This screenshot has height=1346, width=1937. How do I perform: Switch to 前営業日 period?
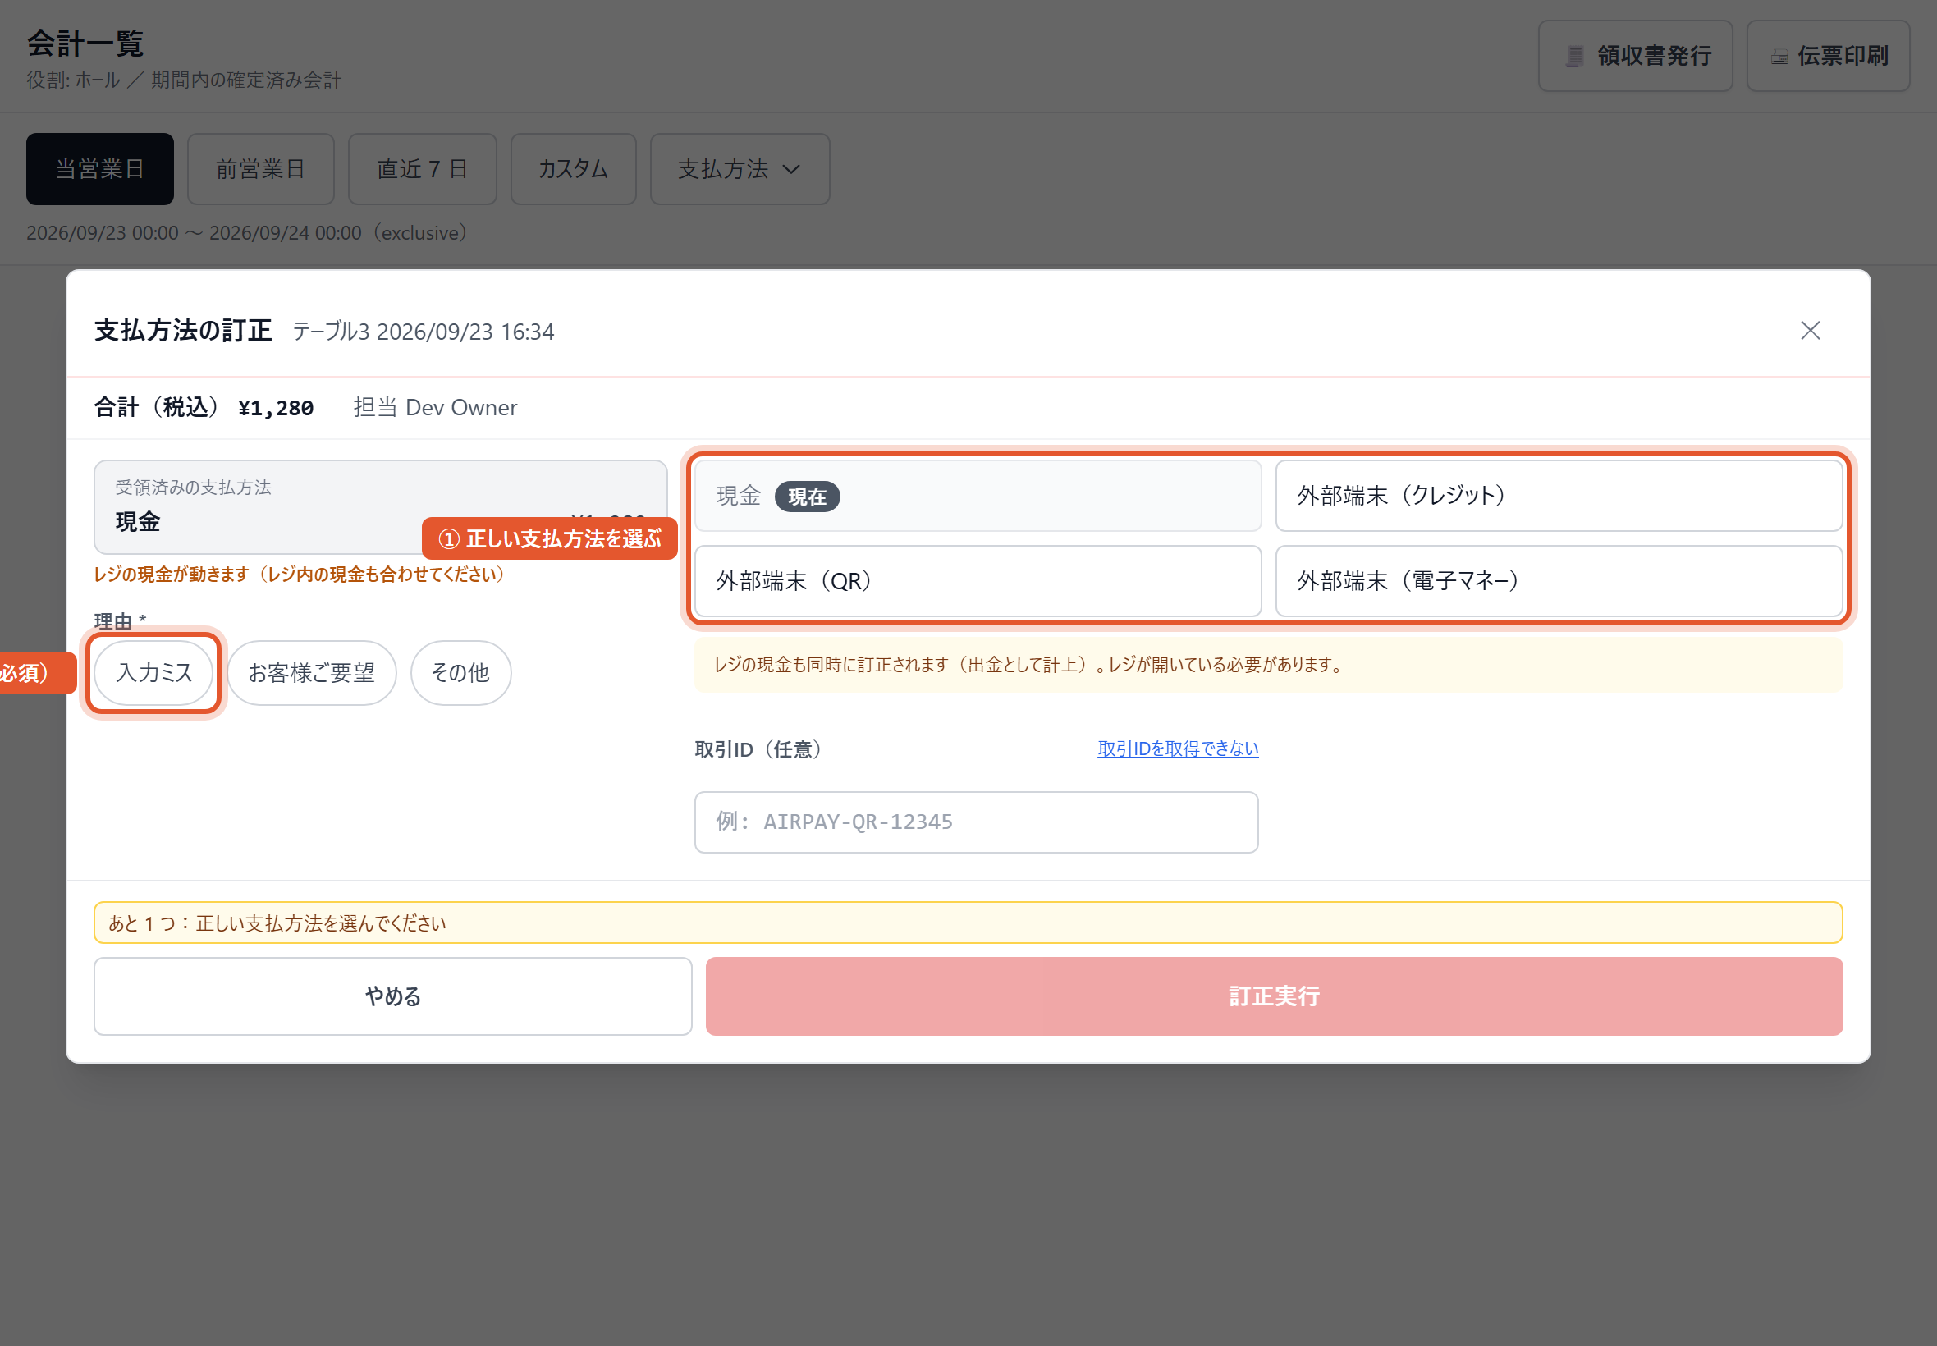(x=260, y=169)
